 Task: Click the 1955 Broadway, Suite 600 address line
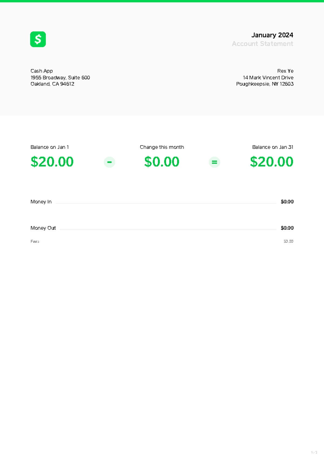60,78
